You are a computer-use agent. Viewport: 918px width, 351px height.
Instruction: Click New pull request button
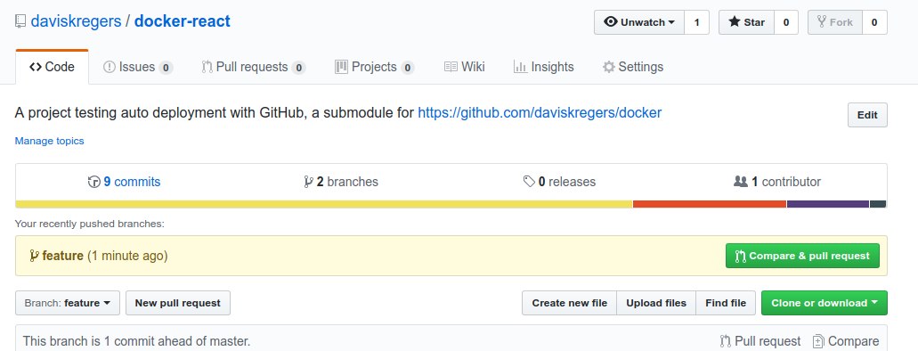point(178,303)
